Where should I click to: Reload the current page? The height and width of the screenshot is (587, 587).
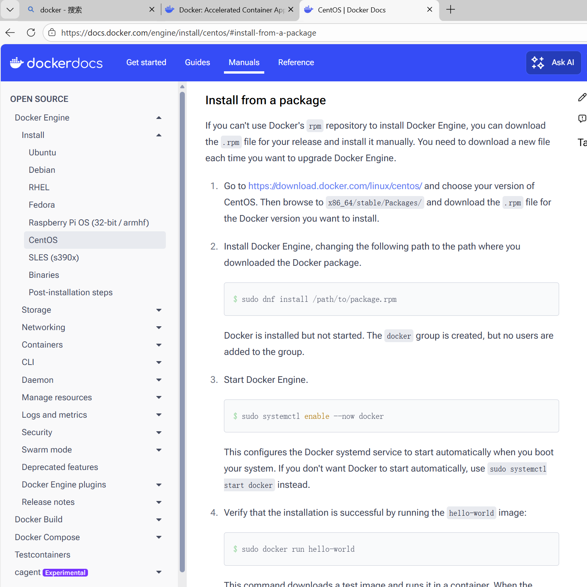[31, 33]
